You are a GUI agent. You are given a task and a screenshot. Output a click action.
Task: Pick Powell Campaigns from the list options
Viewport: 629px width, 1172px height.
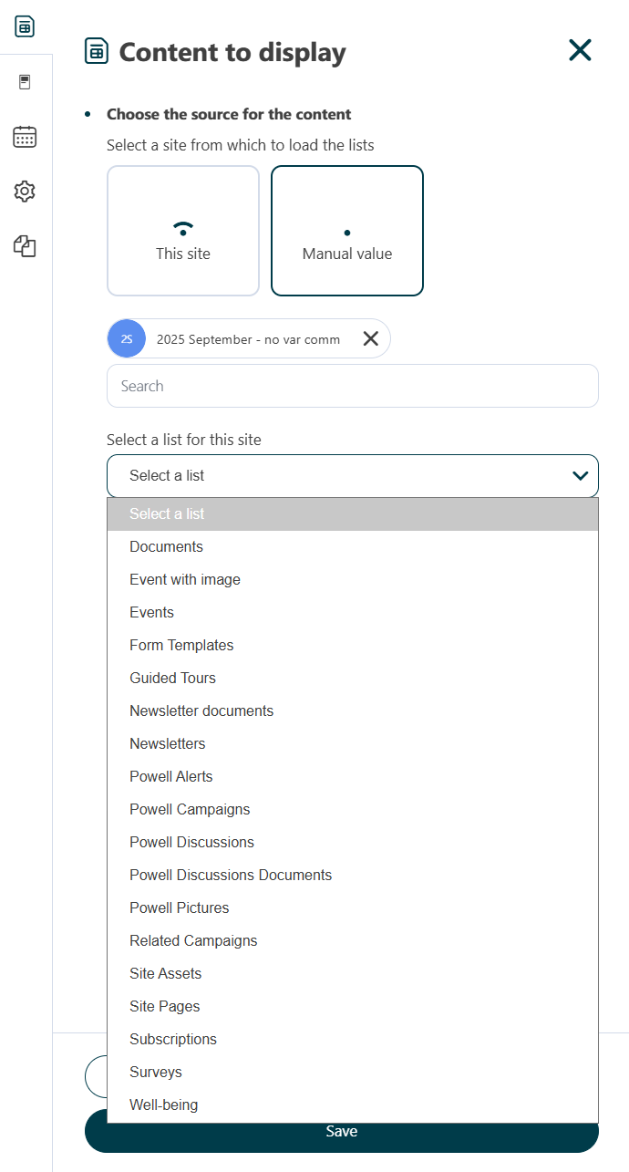point(190,809)
